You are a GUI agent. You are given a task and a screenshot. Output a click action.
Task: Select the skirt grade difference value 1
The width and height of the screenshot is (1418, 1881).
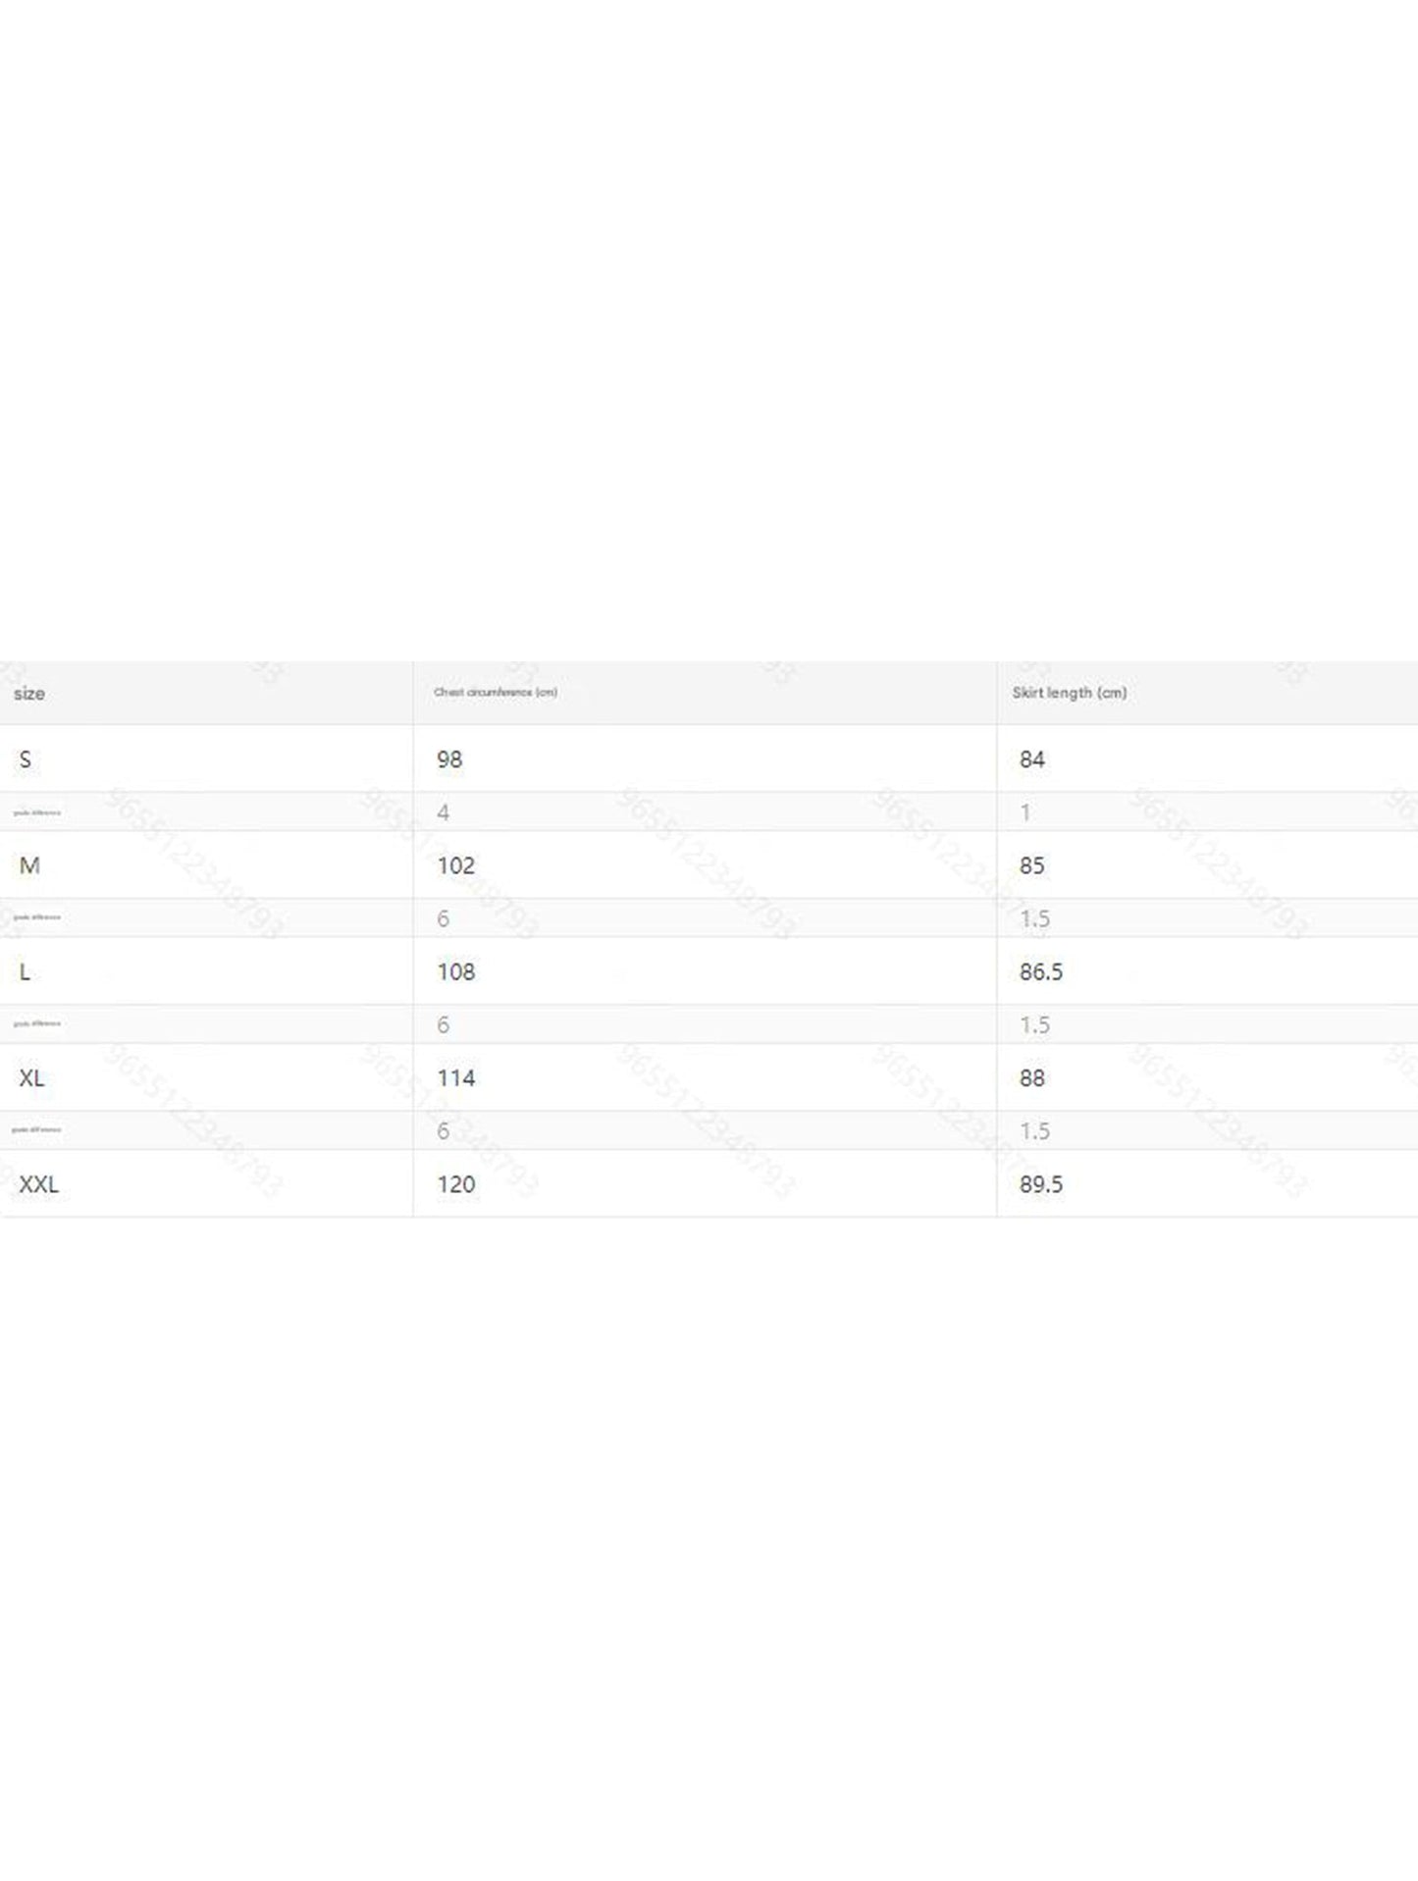[1025, 812]
